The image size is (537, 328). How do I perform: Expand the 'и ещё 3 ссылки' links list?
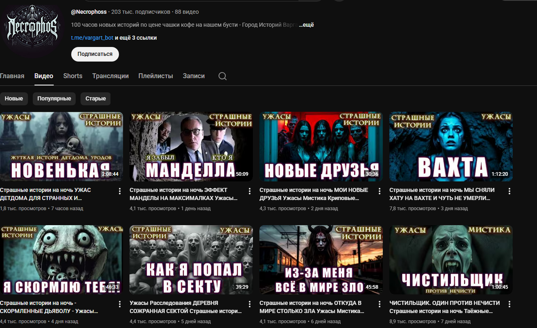(x=136, y=38)
